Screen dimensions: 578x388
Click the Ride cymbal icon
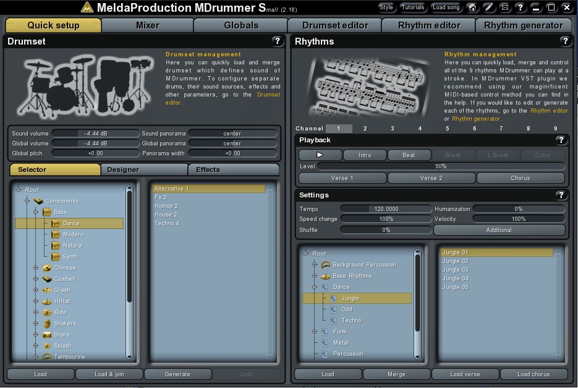pos(47,313)
